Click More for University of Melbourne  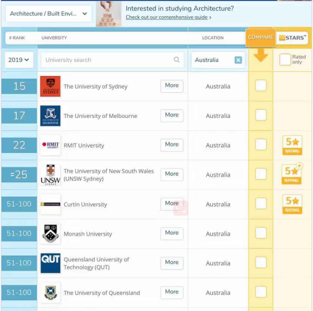(172, 115)
